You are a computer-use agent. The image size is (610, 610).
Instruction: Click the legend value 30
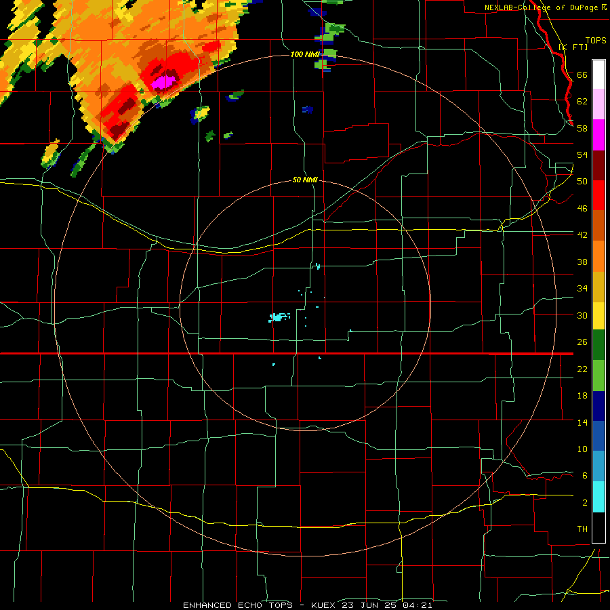pos(582,315)
